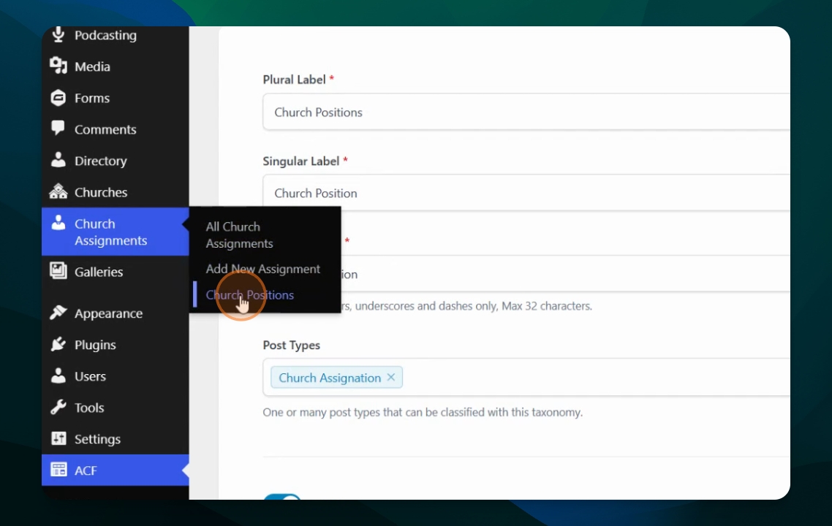
Task: Click the taxonomy key field ending 'ion'
Action: click(x=565, y=274)
